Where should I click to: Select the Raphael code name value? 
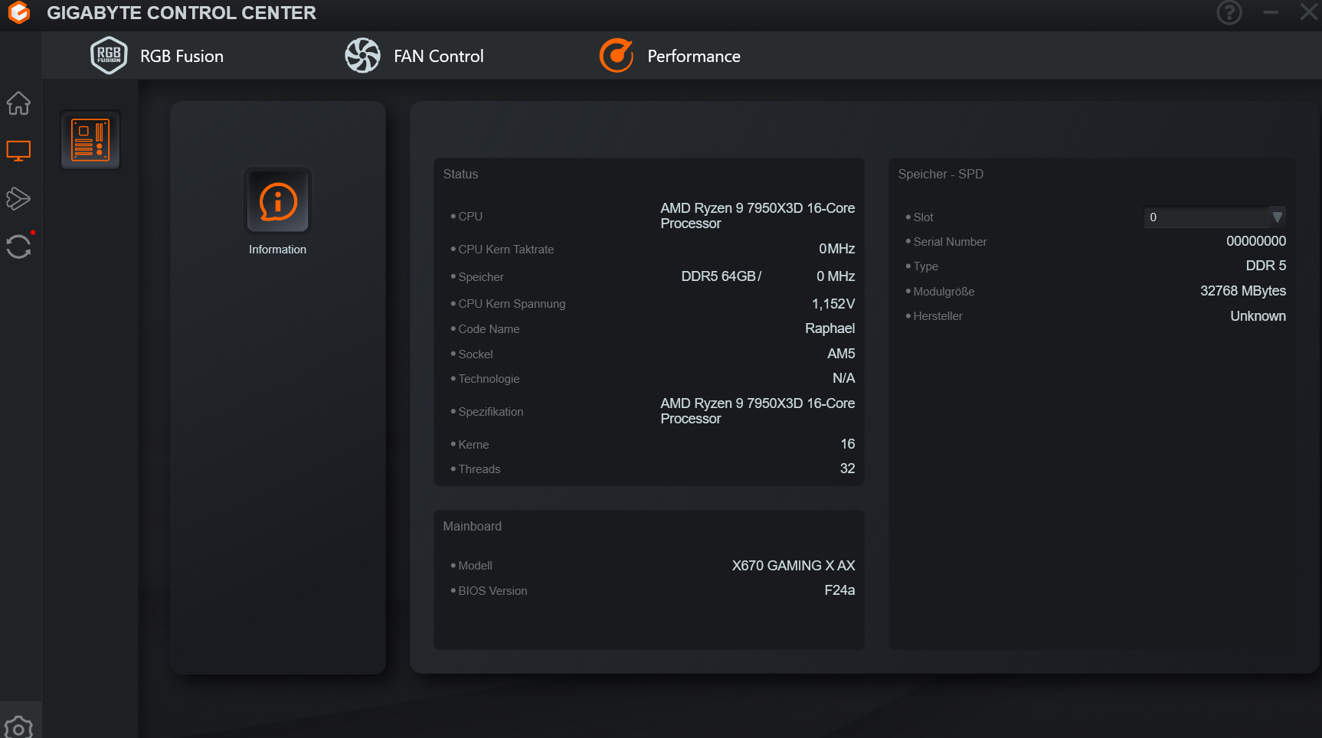click(x=830, y=328)
